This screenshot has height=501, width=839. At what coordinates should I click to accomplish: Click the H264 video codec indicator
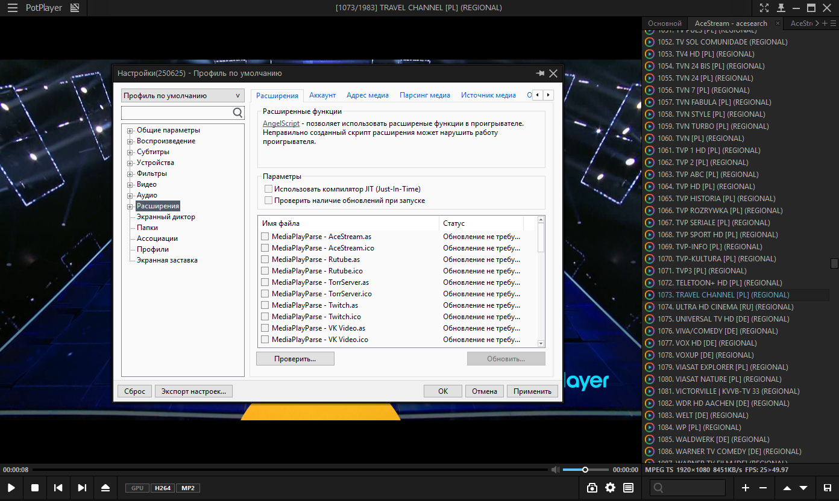[x=162, y=488]
